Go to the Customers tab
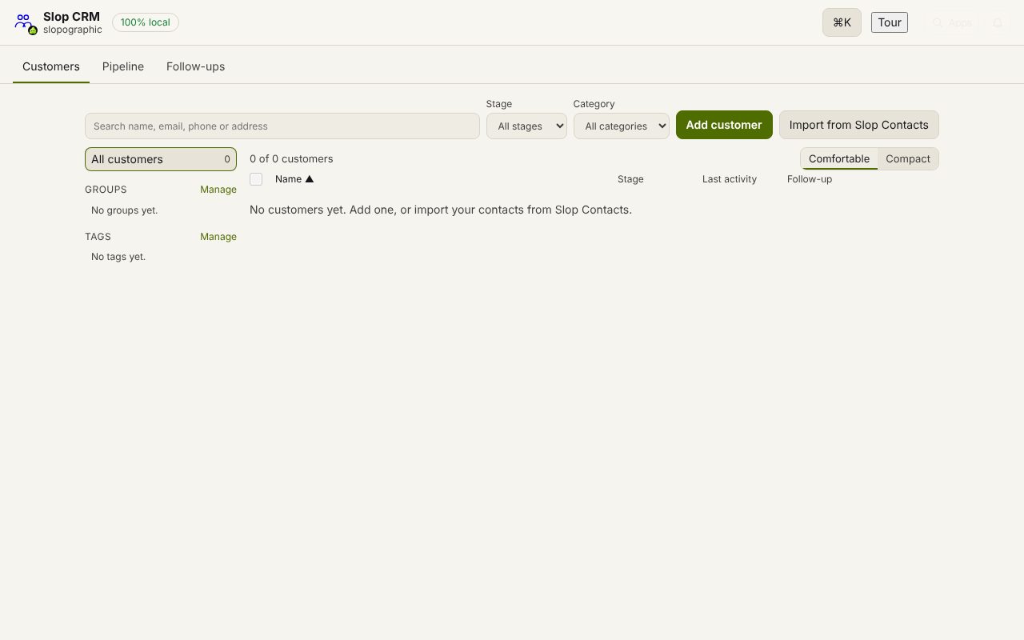Screen dimensions: 1024x640 point(51,66)
